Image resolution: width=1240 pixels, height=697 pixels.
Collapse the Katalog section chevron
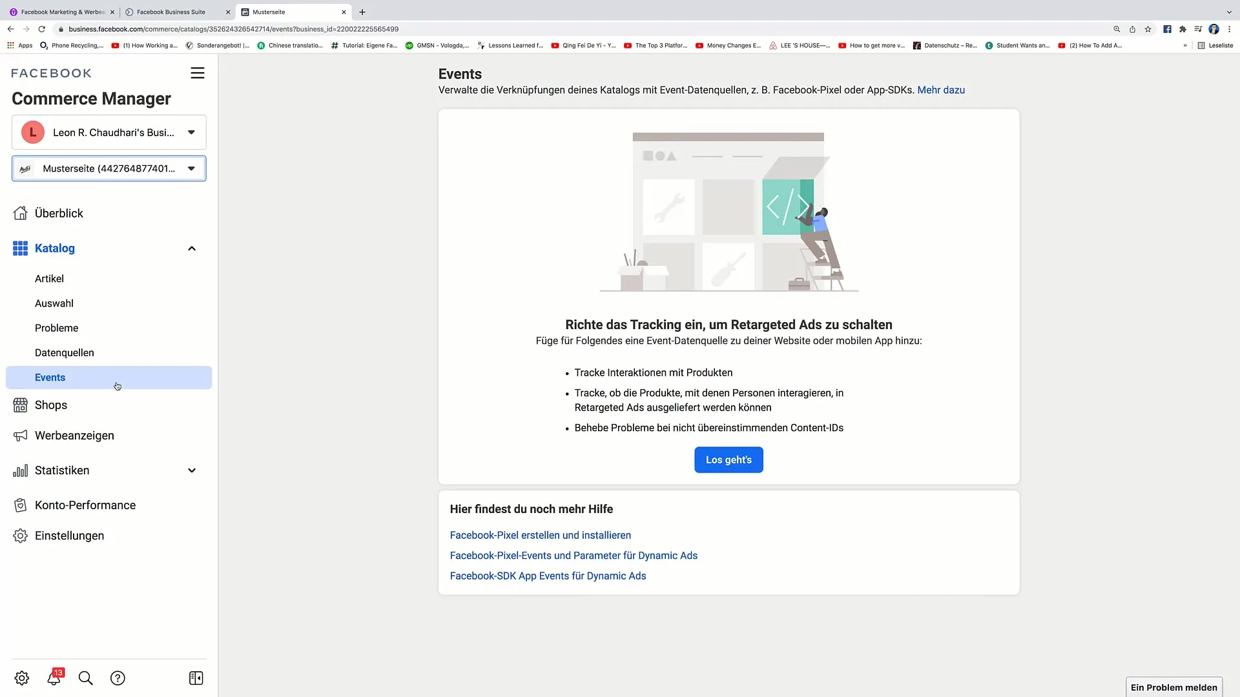pos(192,248)
